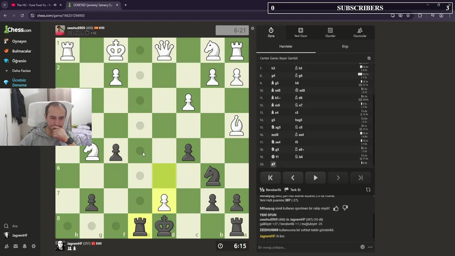This screenshot has width=455, height=256.
Task: Select move d7 in the move list
Action: coord(273,164)
